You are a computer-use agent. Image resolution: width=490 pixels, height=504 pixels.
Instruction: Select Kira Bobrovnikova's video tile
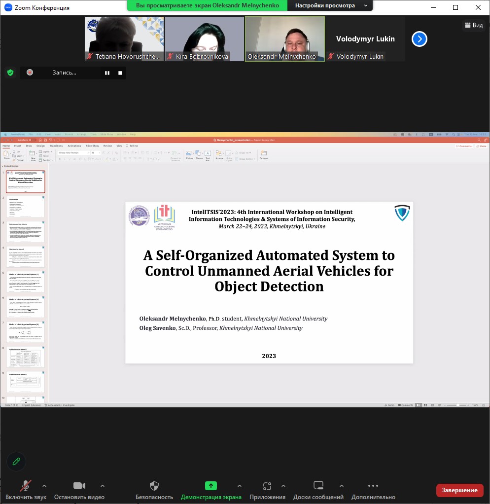[x=205, y=38]
